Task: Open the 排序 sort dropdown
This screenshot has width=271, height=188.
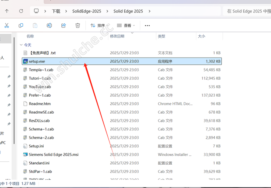Action: [100, 26]
